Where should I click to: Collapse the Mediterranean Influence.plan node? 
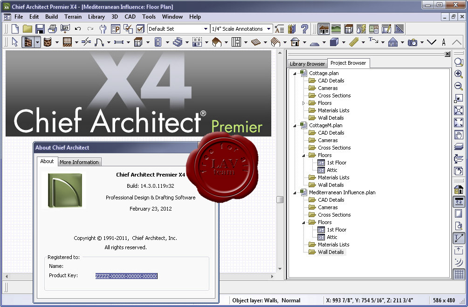[295, 193]
